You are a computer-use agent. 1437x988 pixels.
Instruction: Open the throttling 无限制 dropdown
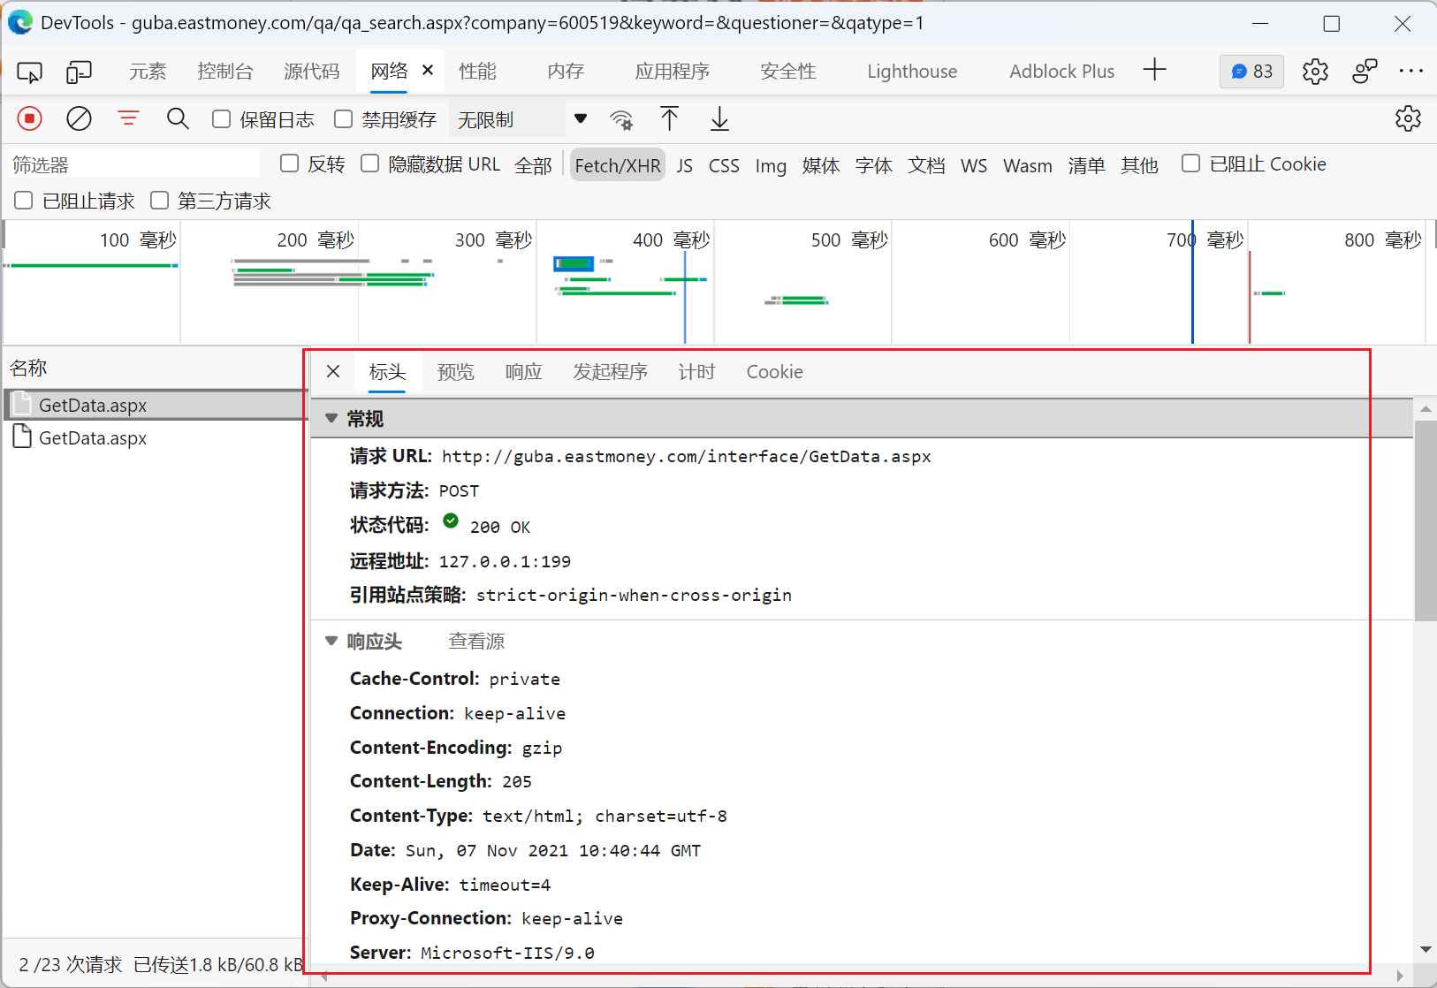(x=521, y=119)
